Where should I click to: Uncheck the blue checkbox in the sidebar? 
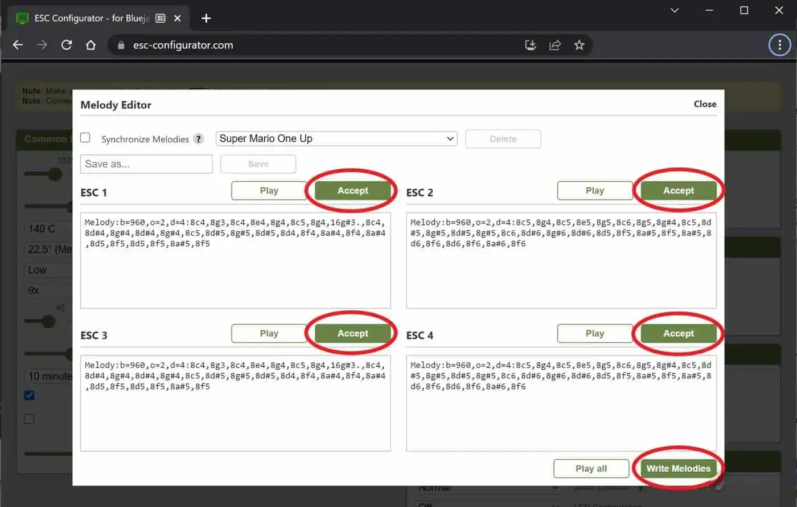(x=29, y=395)
